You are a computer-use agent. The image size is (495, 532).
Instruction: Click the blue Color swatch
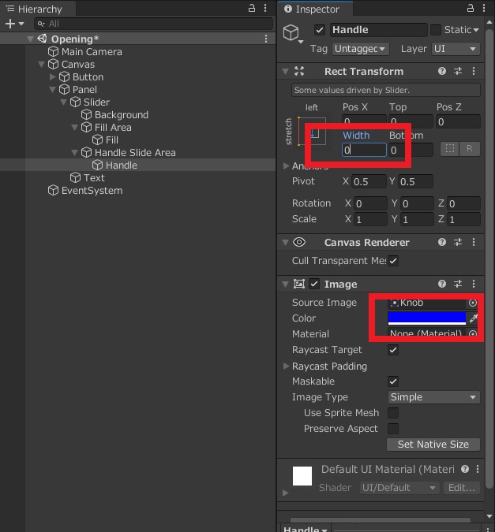pyautogui.click(x=426, y=318)
